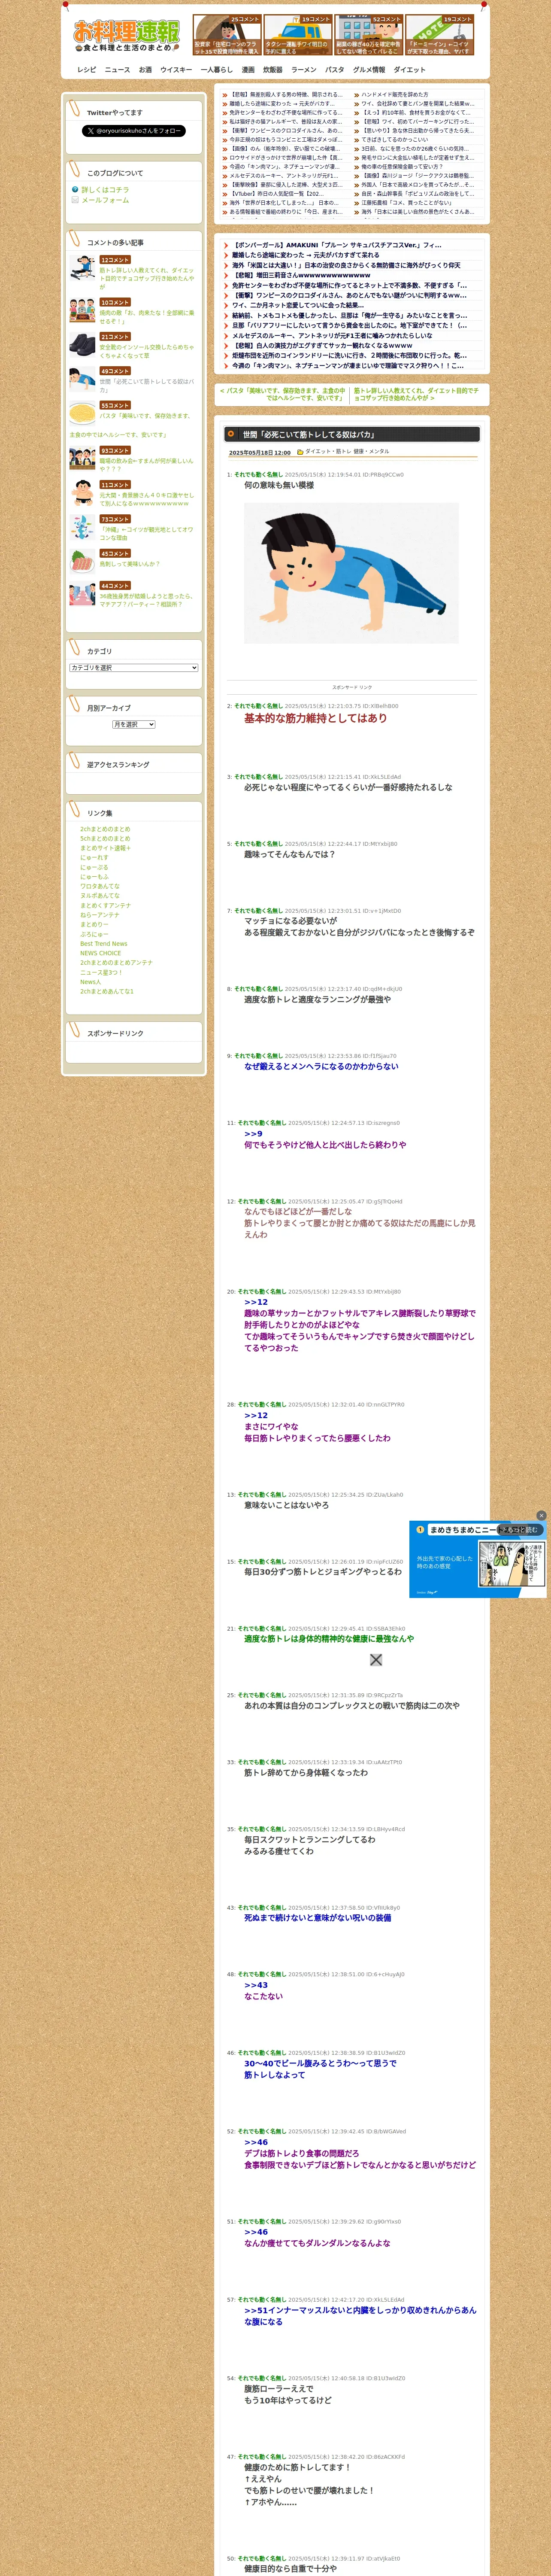Open the ドーミーイン header thumbnail article

point(440,35)
